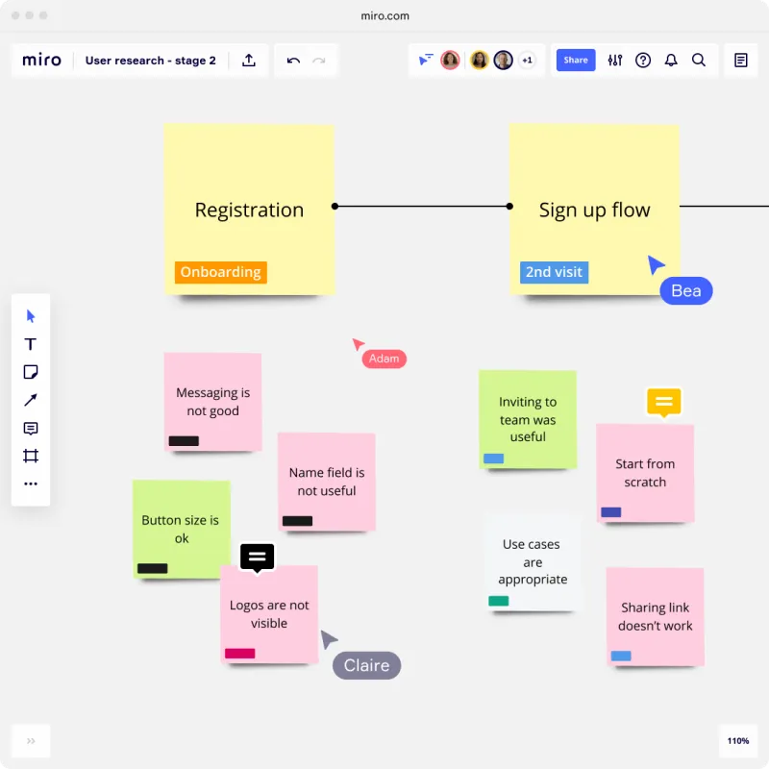Click the magenta tag on Logos note
Image resolution: width=769 pixels, height=769 pixels.
tap(239, 654)
